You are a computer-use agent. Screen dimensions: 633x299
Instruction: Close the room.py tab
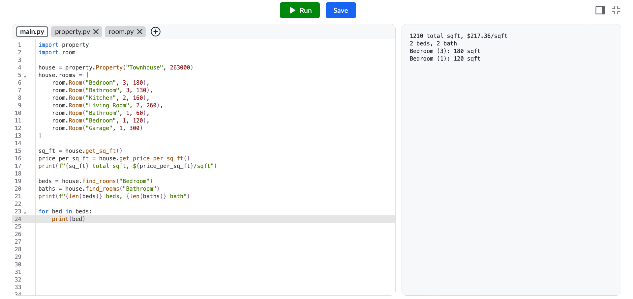(140, 32)
